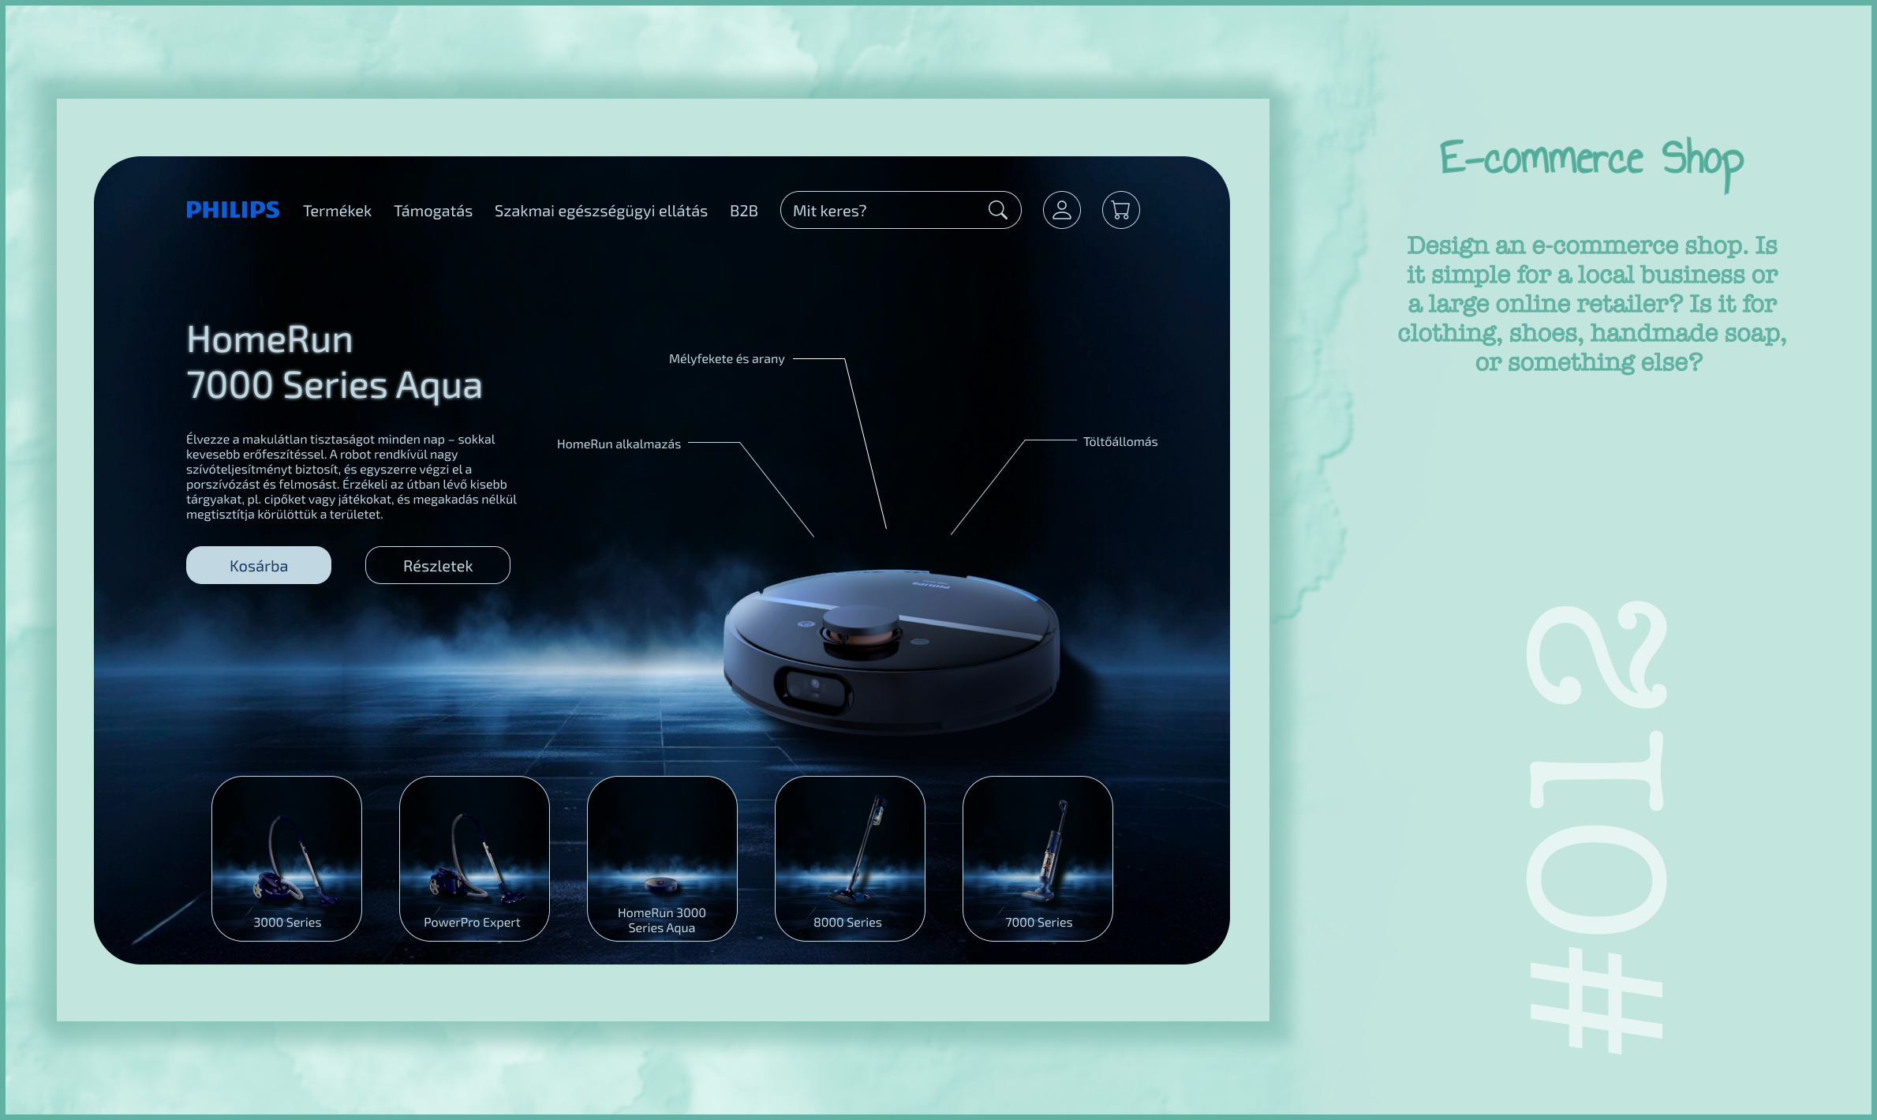This screenshot has width=1877, height=1120.
Task: Select the 8000 Series vacuum card
Action: coord(850,858)
